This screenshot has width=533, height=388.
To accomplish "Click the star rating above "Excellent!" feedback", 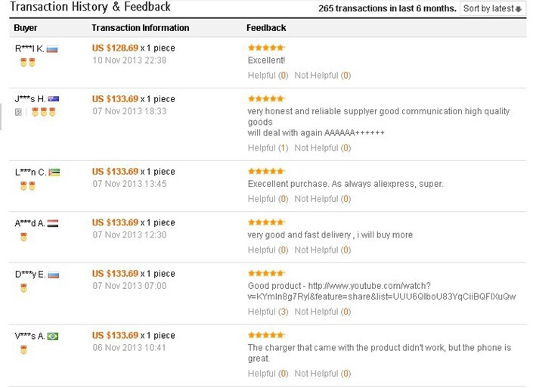I will point(266,48).
